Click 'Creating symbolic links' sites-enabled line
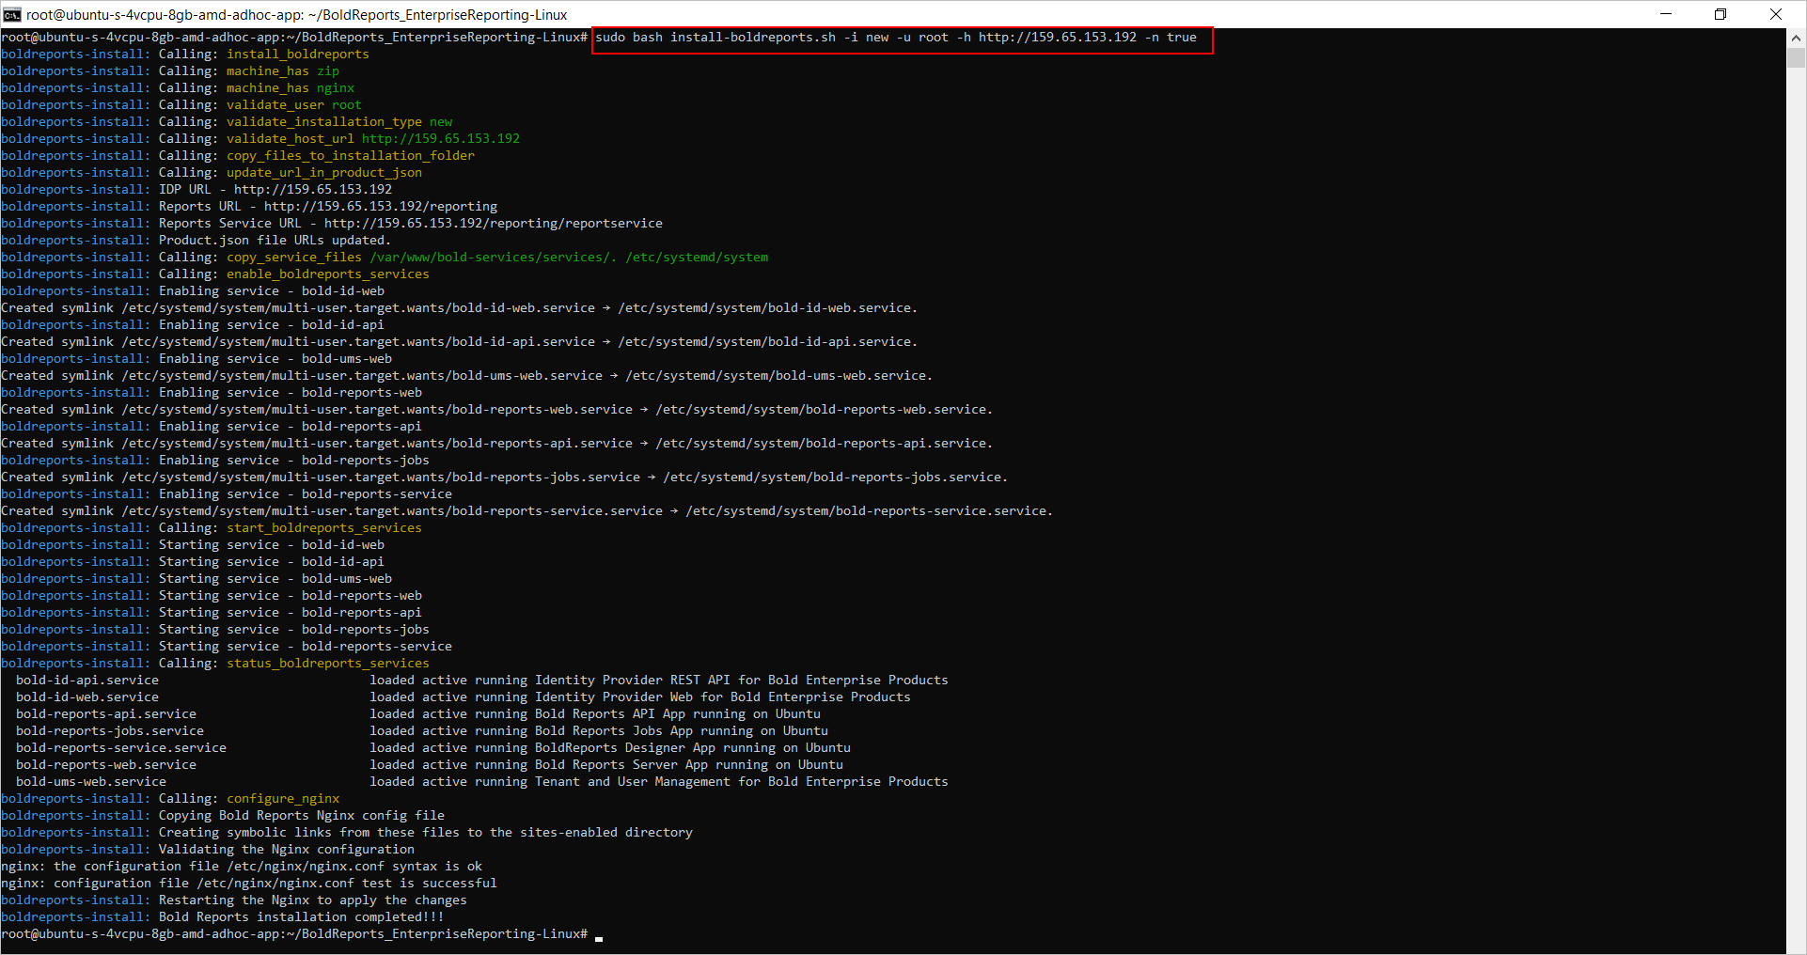Screen dimensions: 1807x955 point(347,833)
